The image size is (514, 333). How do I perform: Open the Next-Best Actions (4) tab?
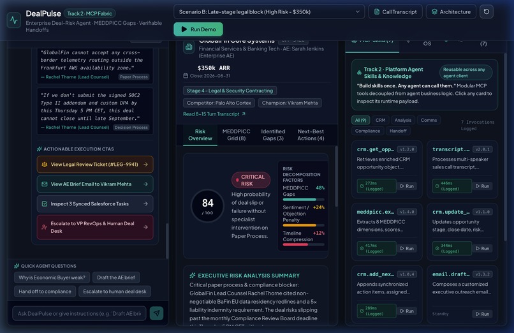coord(311,135)
